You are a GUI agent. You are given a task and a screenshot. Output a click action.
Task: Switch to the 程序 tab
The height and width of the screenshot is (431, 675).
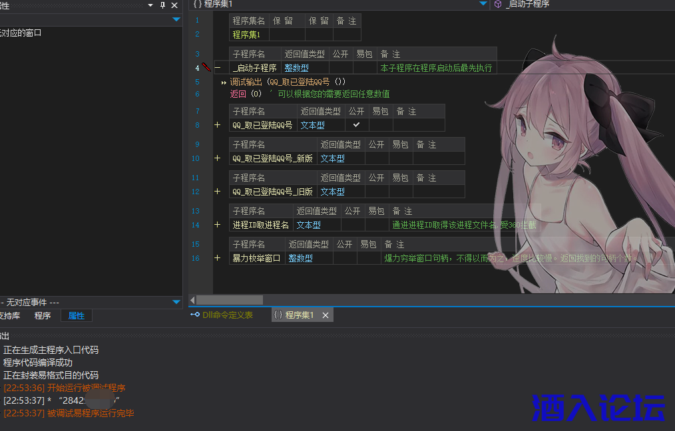point(42,315)
